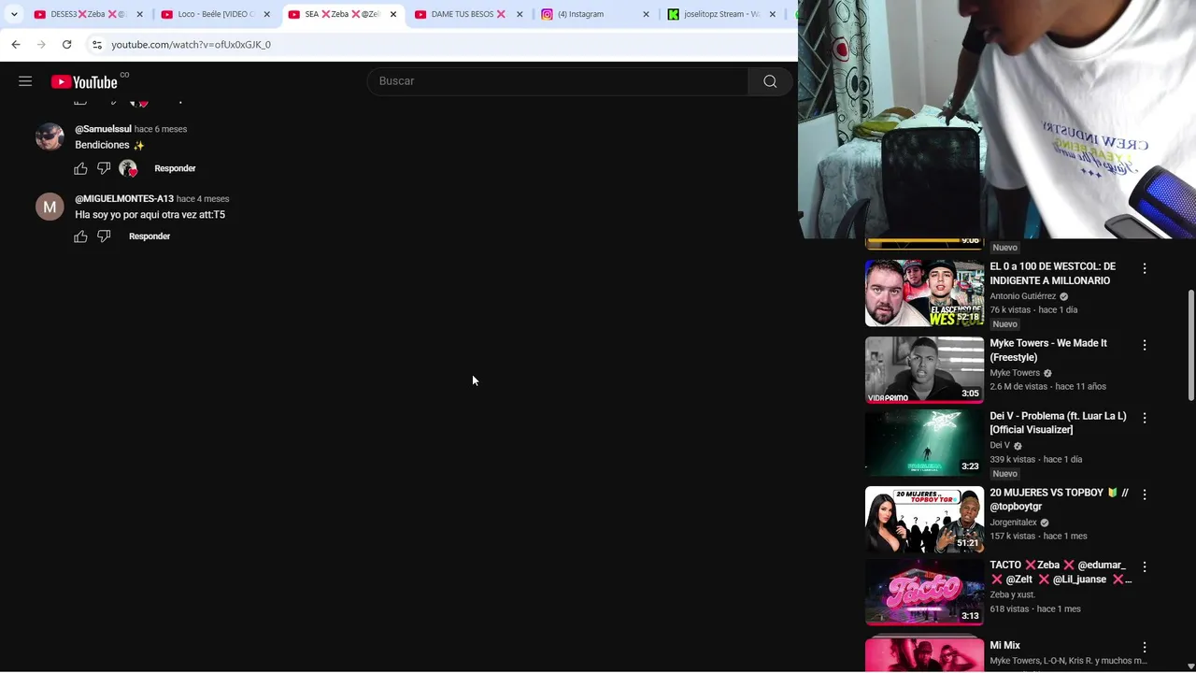Reload the page
Screen dimensions: 1196x673
(67, 44)
